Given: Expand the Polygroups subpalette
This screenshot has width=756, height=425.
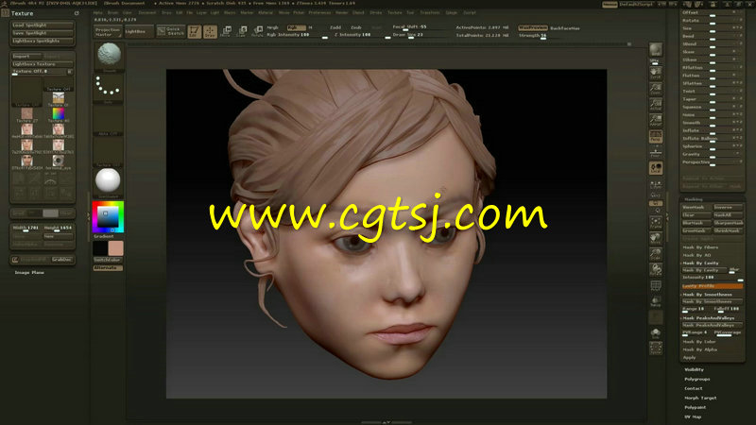Looking at the screenshot, I should click(697, 380).
